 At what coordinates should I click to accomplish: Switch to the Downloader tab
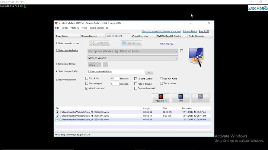point(67,36)
